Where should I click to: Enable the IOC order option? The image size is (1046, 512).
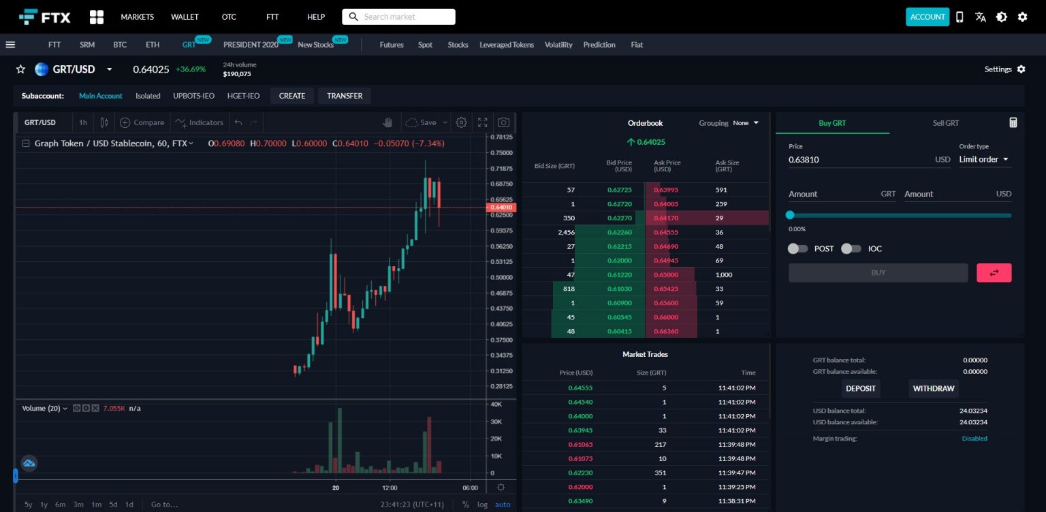[851, 249]
